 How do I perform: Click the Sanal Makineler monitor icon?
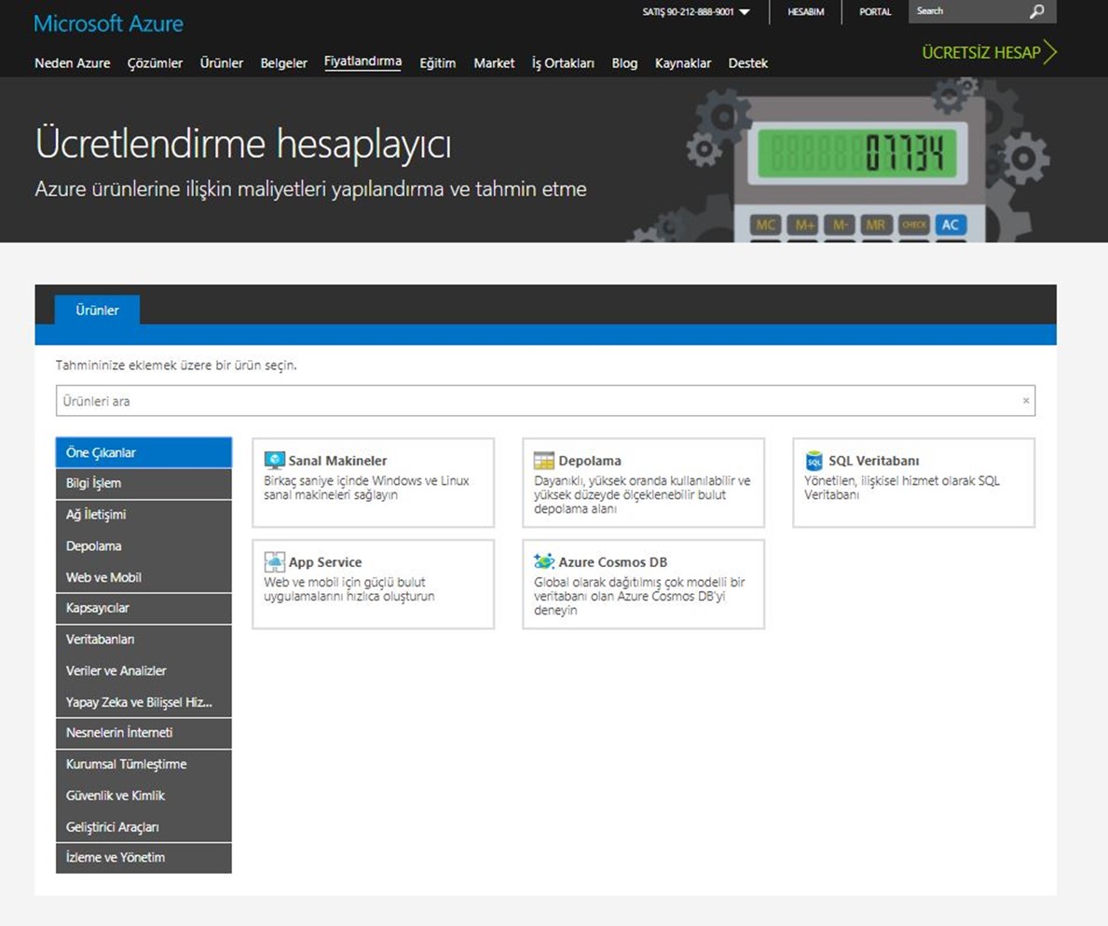click(274, 460)
